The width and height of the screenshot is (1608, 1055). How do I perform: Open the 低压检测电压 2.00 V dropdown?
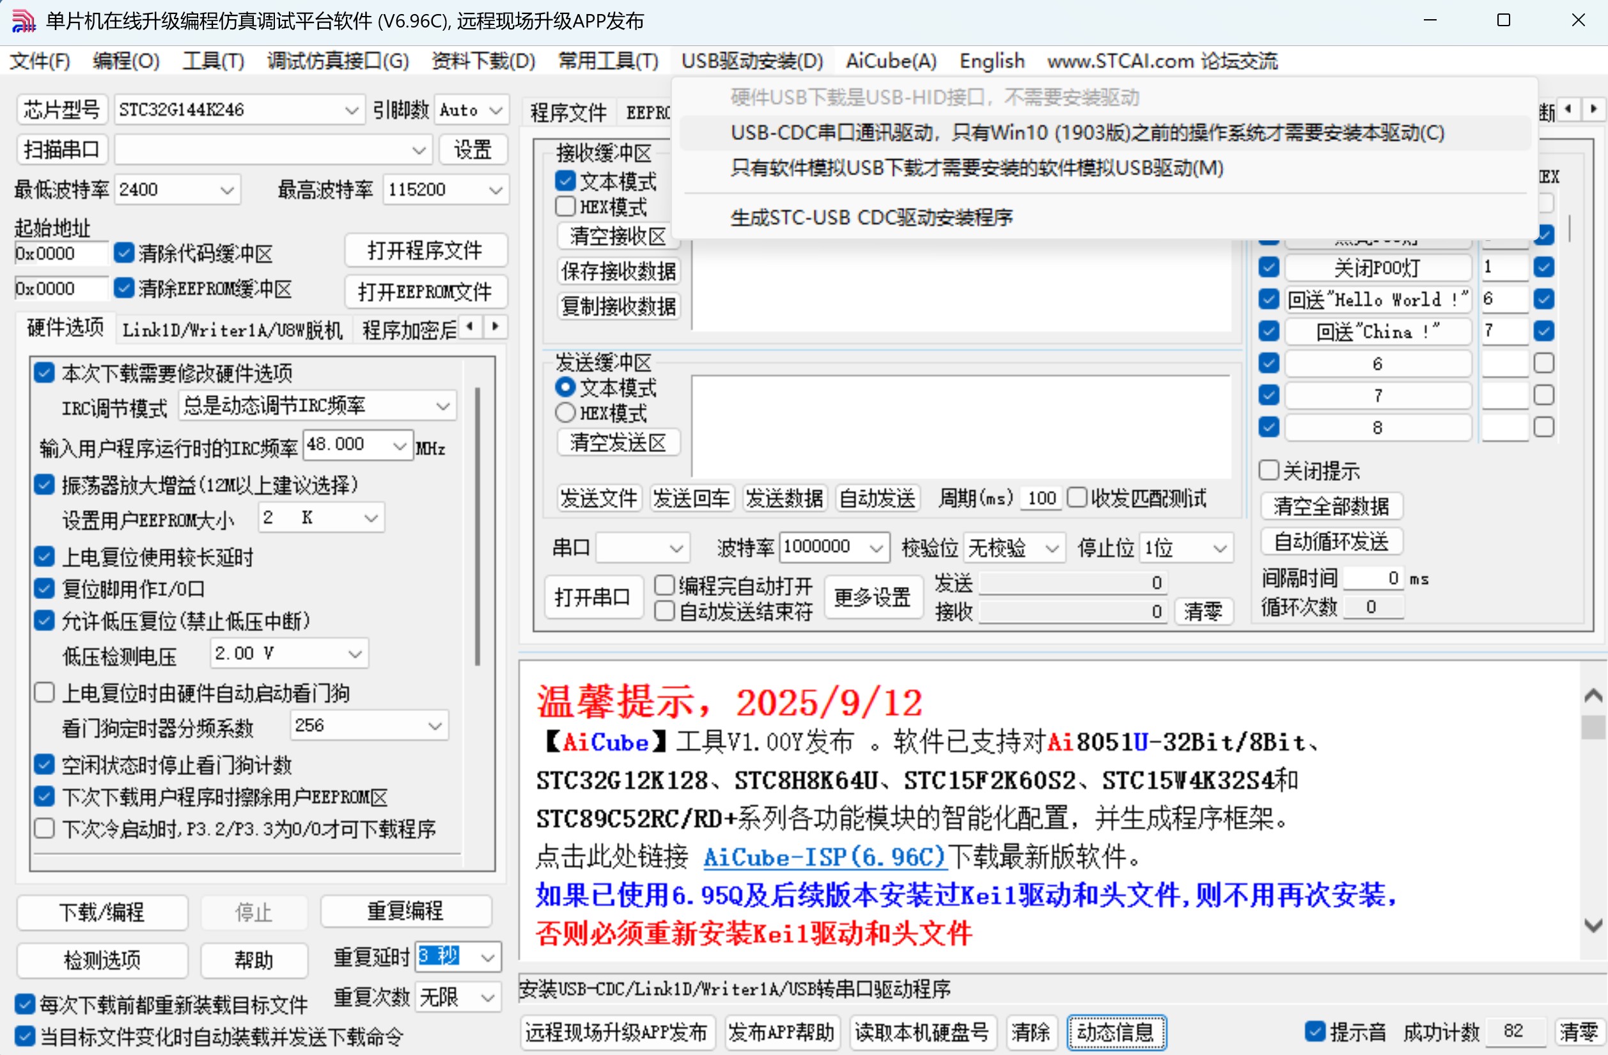[x=355, y=653]
